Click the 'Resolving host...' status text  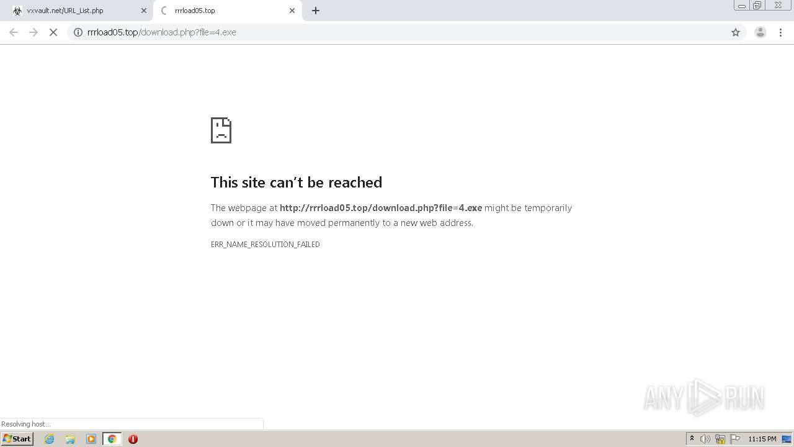pos(26,424)
